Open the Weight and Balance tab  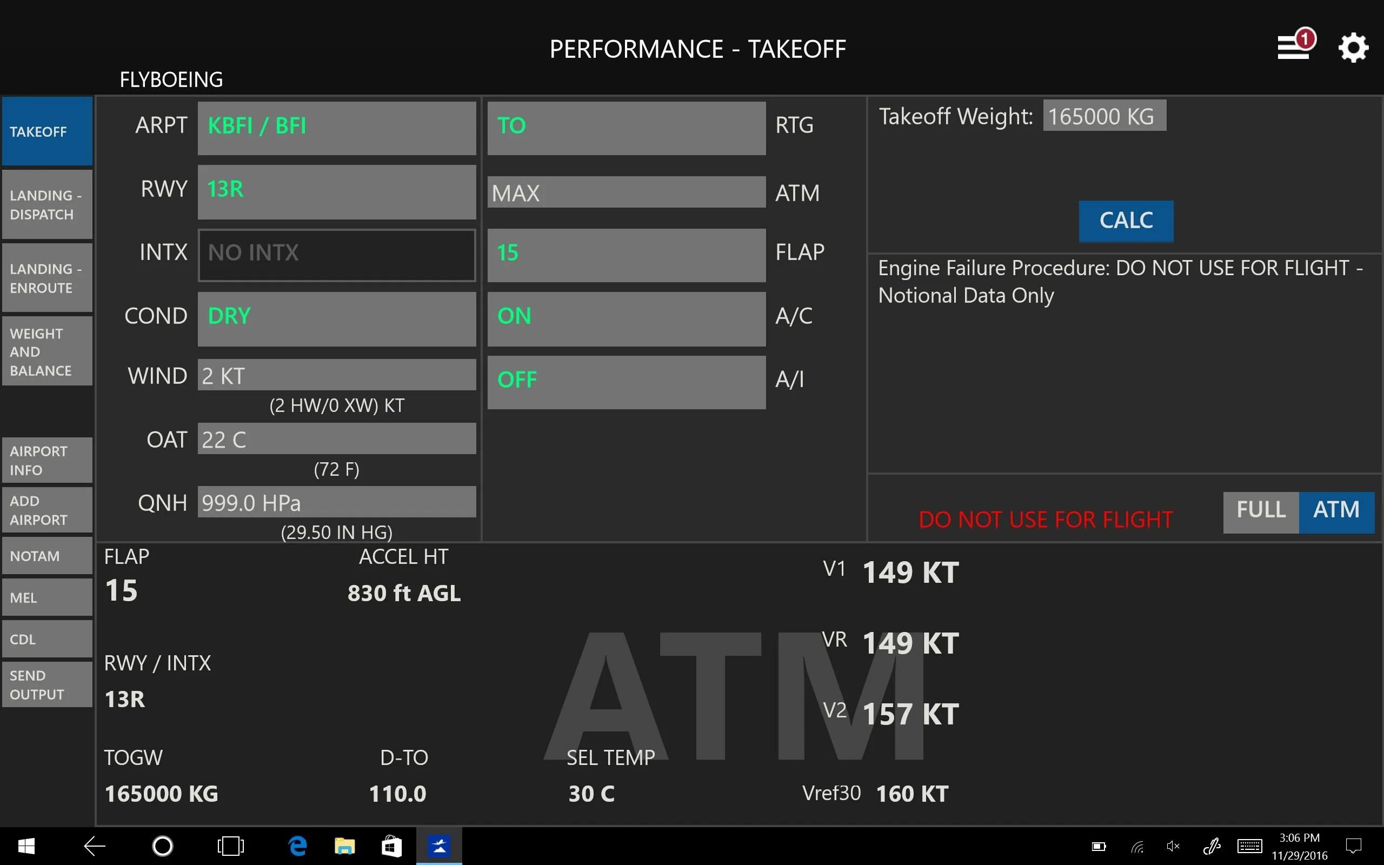pos(47,351)
